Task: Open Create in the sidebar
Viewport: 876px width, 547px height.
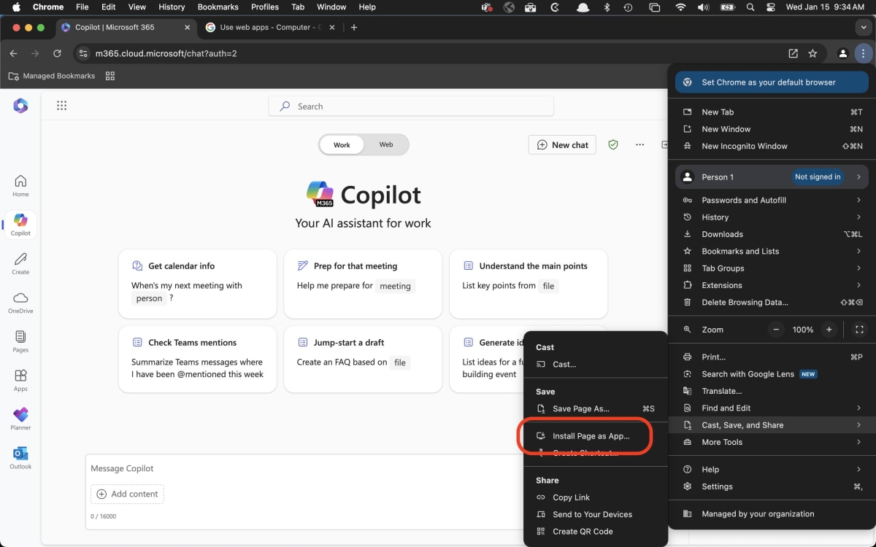Action: [20, 263]
